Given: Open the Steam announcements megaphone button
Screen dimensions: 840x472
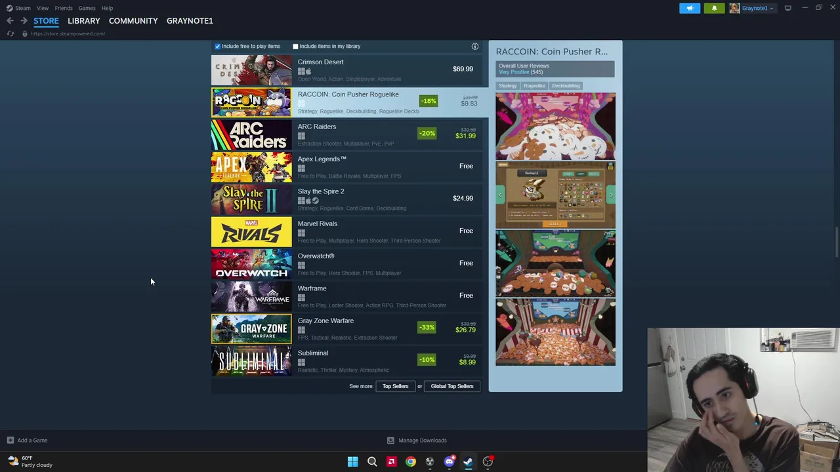Looking at the screenshot, I should click(690, 8).
